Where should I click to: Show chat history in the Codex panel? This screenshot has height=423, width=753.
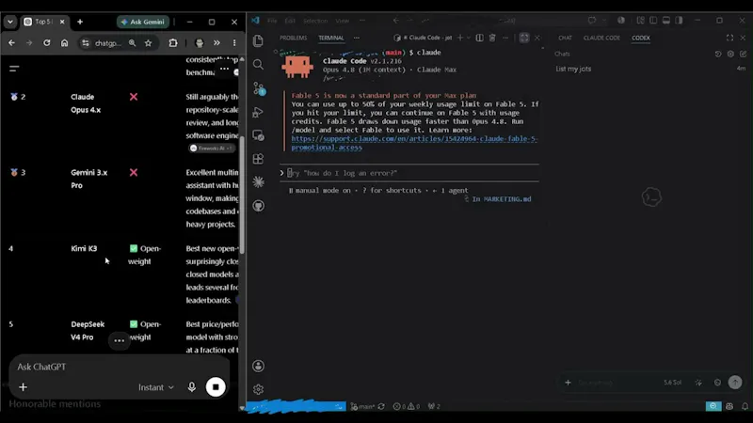tap(718, 54)
